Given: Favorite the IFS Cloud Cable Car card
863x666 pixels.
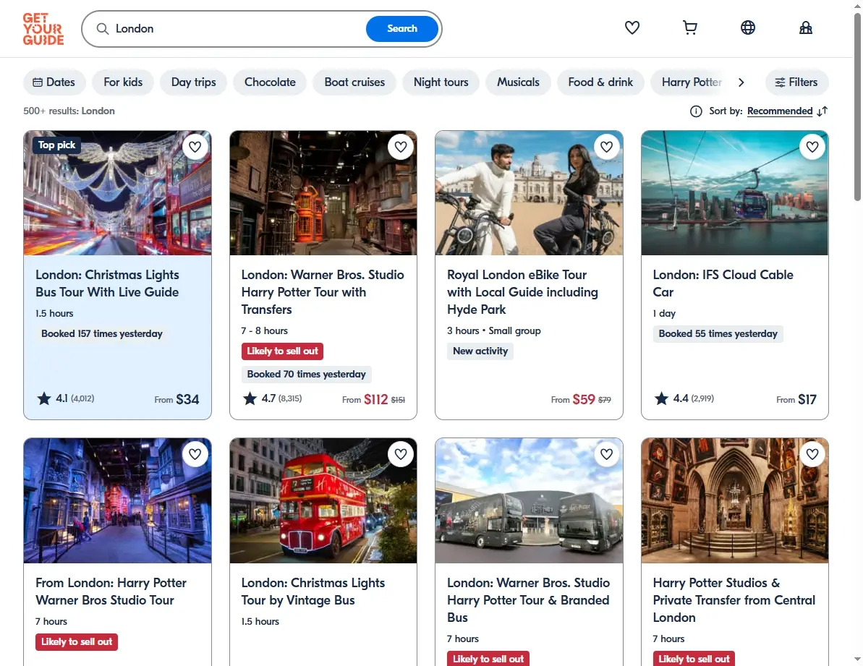Looking at the screenshot, I should [x=812, y=147].
